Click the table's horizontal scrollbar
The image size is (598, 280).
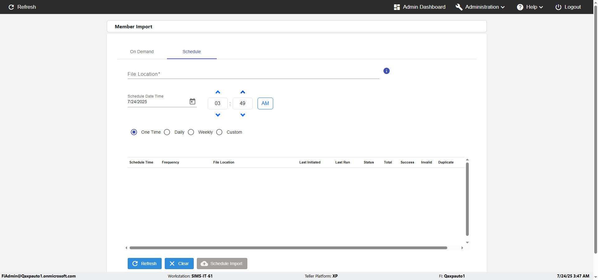[x=288, y=248]
